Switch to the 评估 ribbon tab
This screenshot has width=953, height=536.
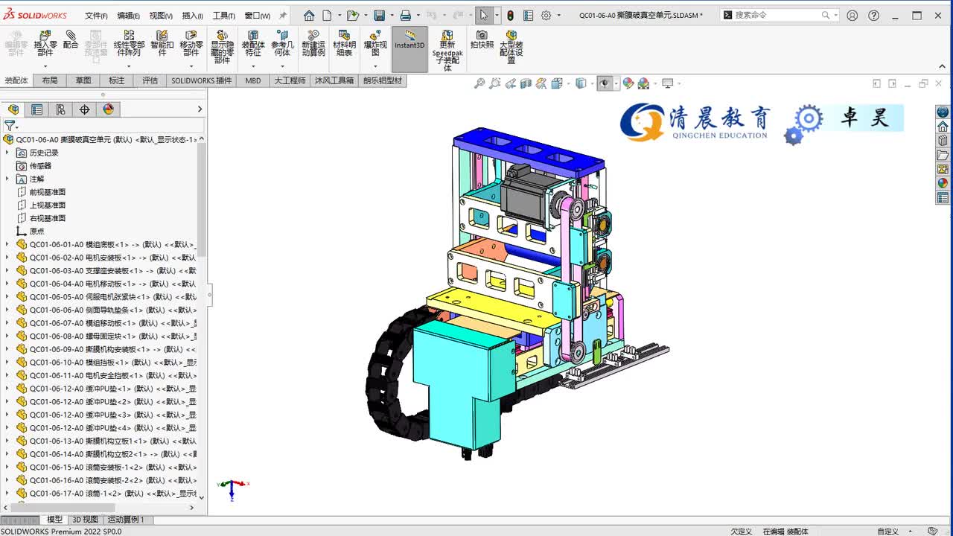click(150, 80)
